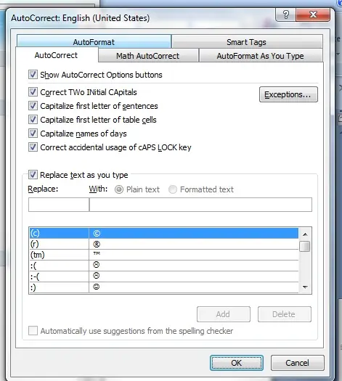The width and height of the screenshot is (342, 381).
Task: Click the copyright symbol in the list
Action: 97,233
